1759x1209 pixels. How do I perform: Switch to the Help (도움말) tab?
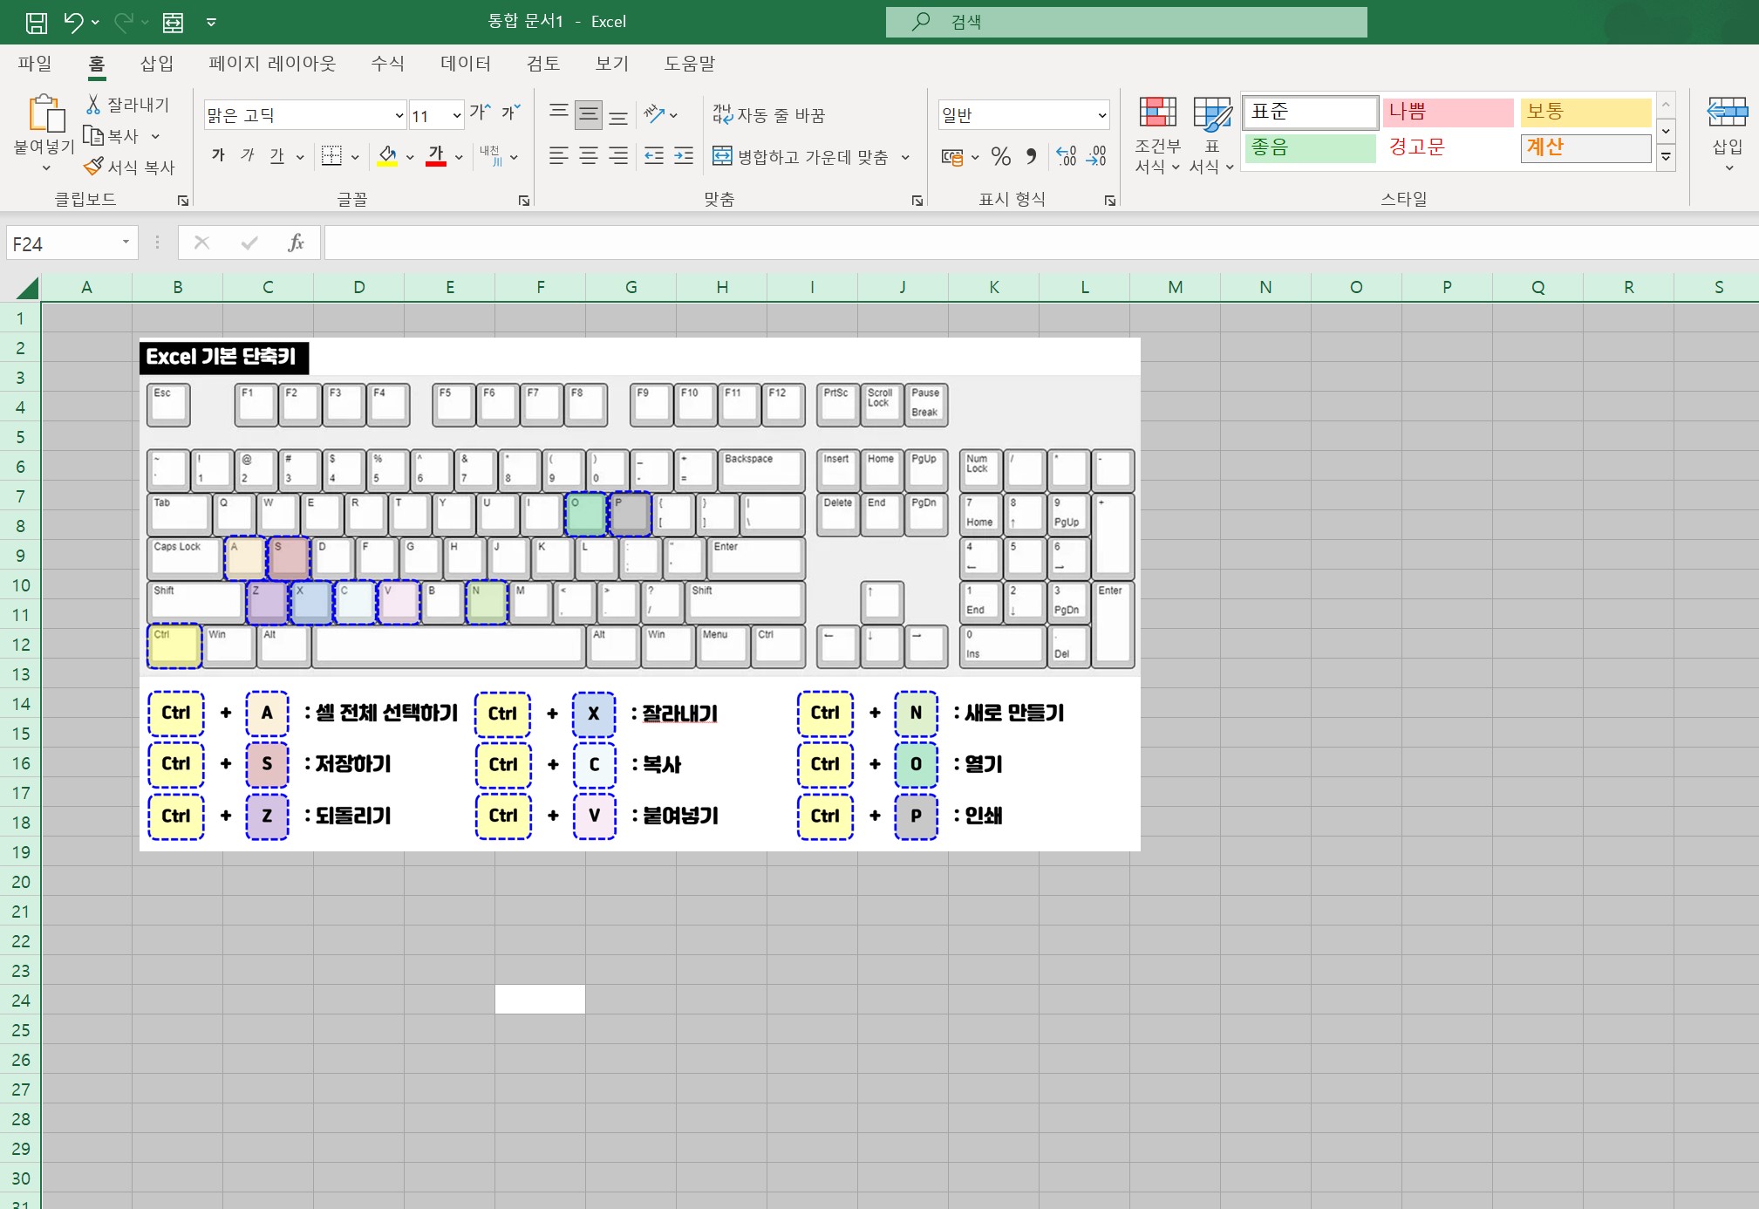pyautogui.click(x=689, y=63)
